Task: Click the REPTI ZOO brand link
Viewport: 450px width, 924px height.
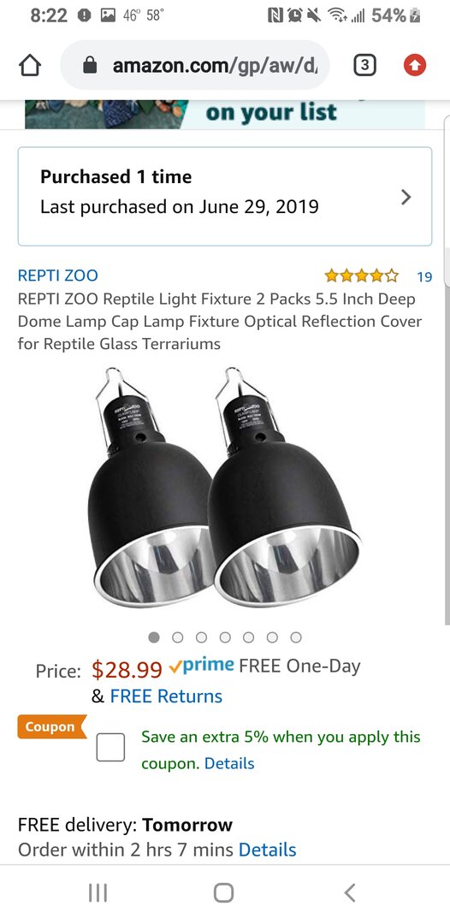Action: coord(57,275)
